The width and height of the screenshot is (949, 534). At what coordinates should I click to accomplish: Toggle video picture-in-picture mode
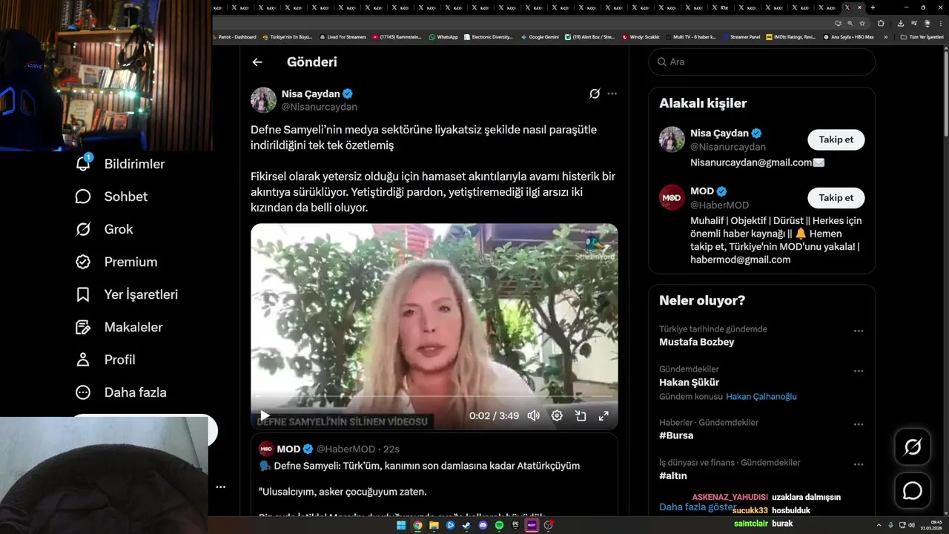coord(581,416)
